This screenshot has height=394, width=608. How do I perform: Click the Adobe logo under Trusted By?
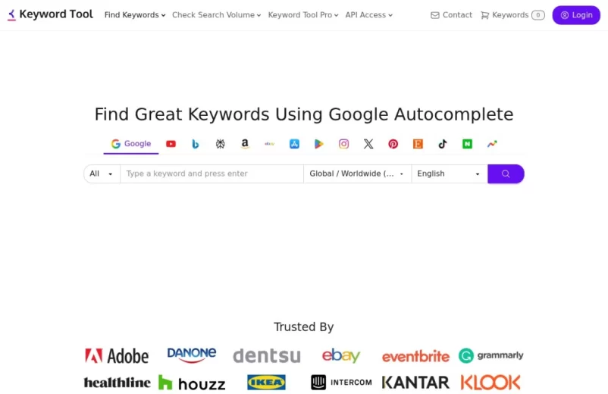(x=117, y=355)
